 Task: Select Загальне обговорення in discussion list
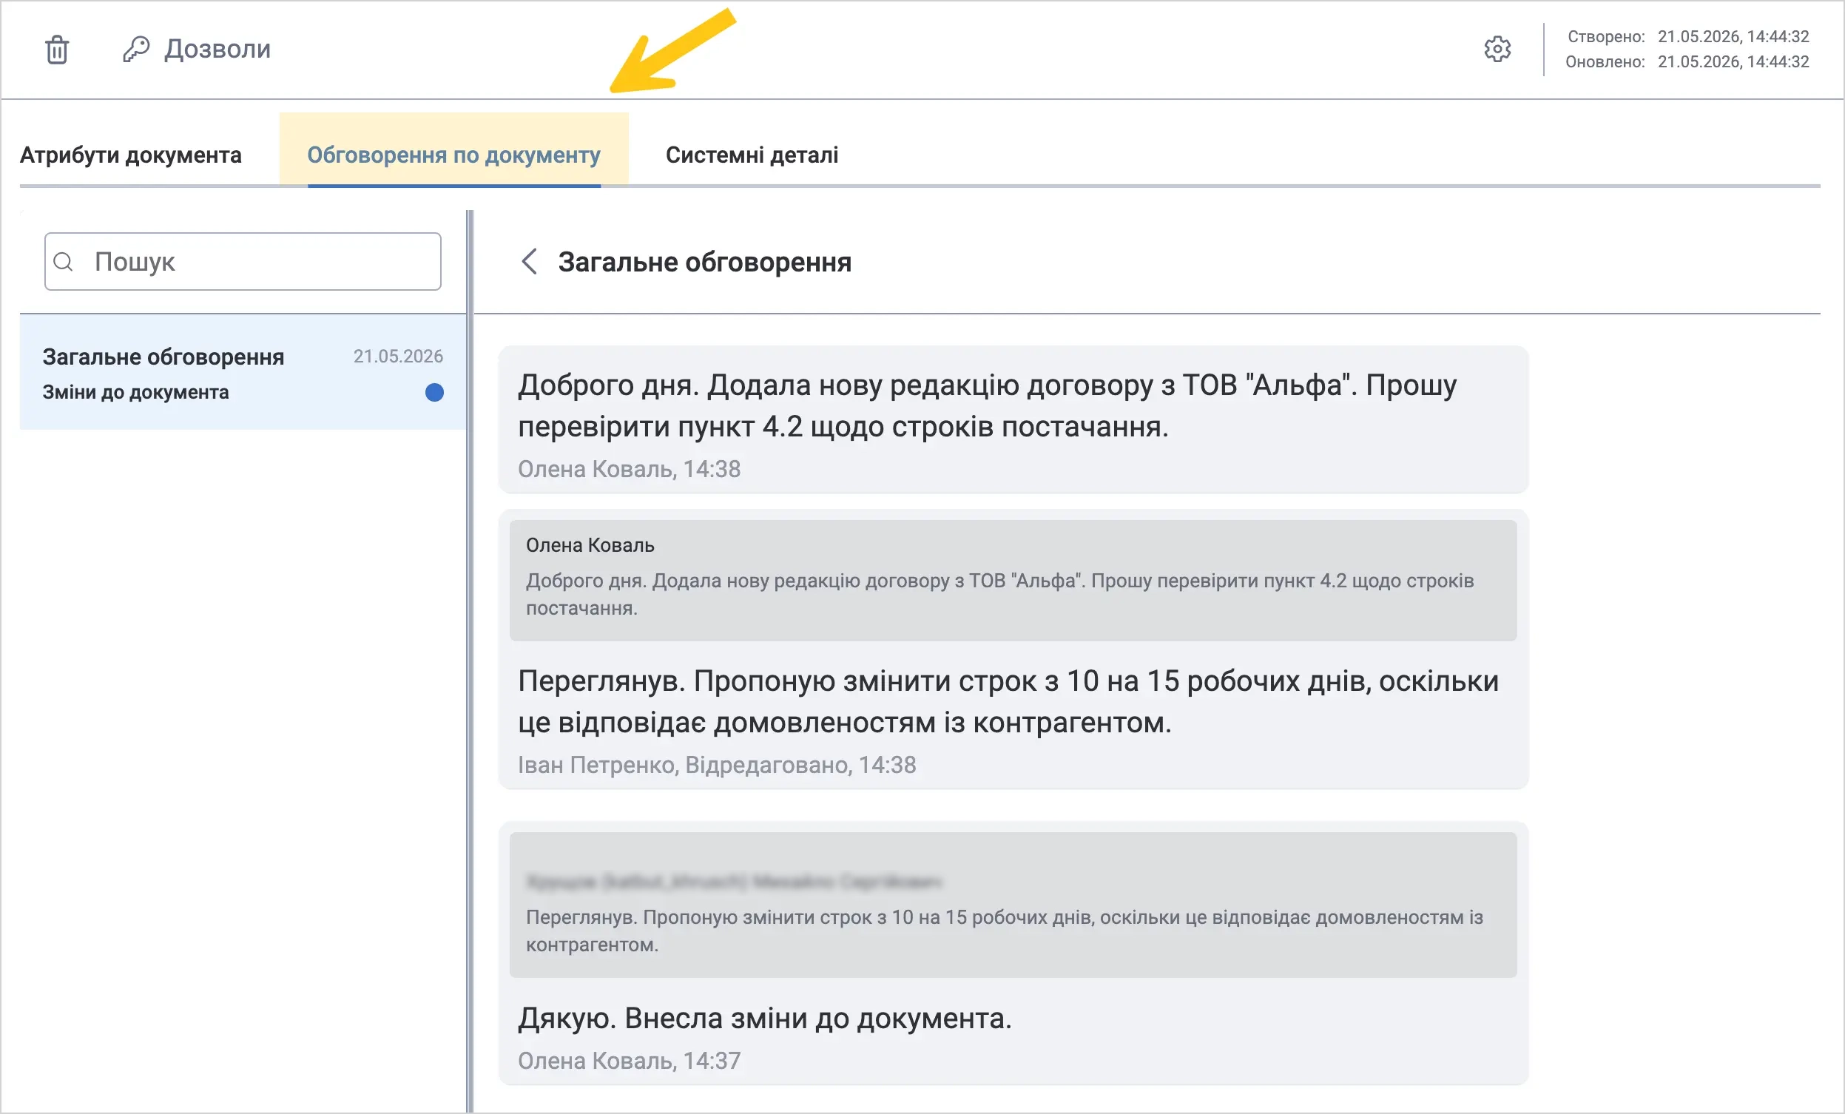tap(243, 372)
